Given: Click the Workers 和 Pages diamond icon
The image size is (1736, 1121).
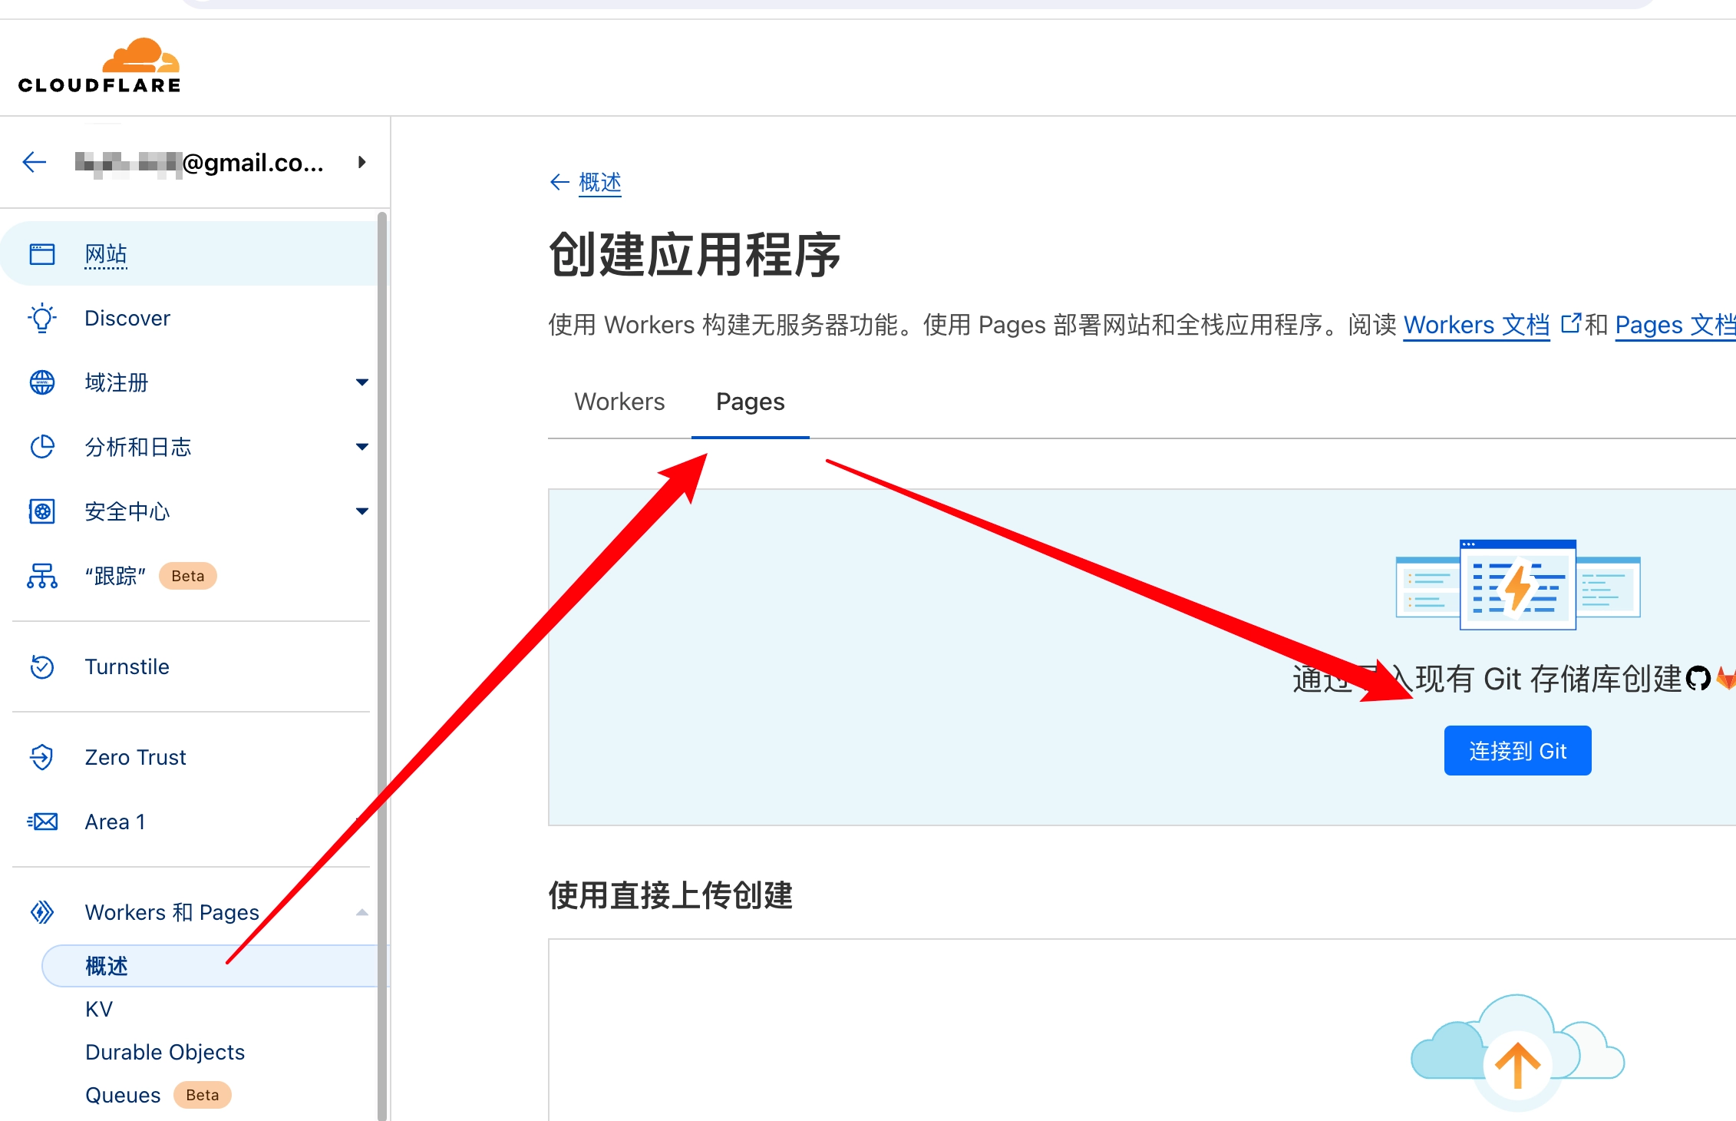Looking at the screenshot, I should (42, 912).
